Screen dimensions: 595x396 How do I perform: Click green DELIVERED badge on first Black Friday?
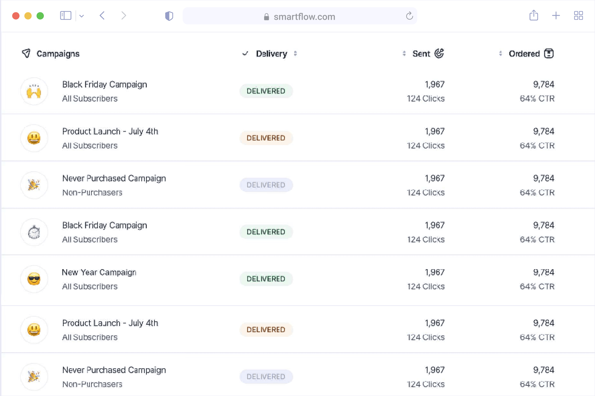click(266, 91)
